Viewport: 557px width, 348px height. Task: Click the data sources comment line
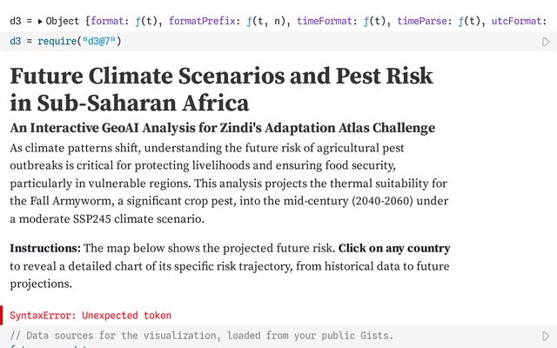[200, 336]
